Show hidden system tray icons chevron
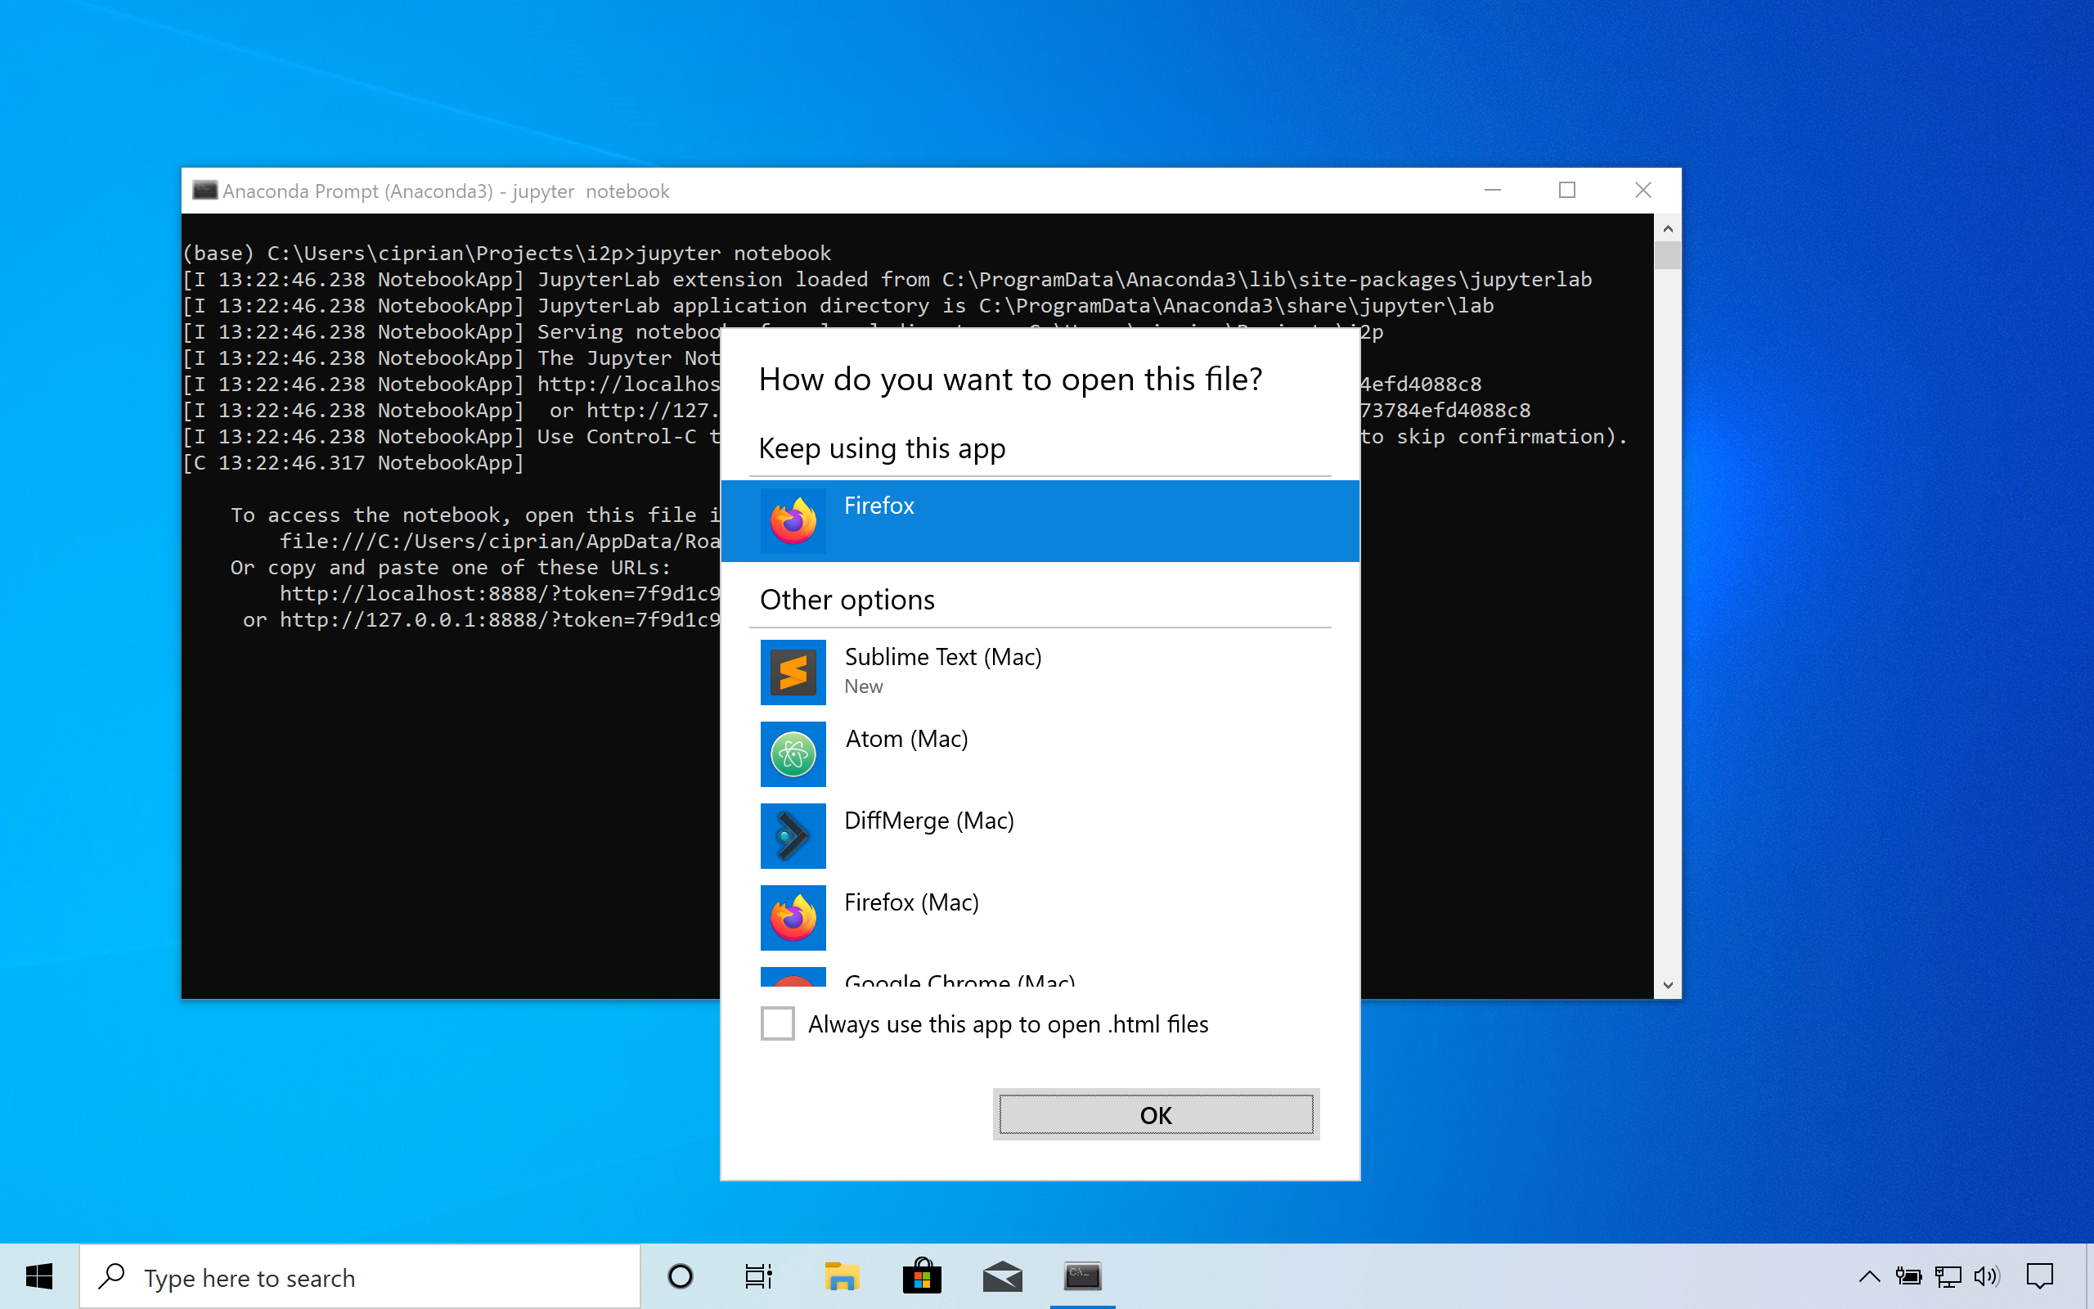 [x=1869, y=1276]
